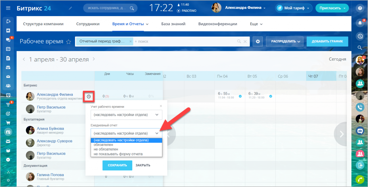Open the robot icon in left sidebar

pos(8,141)
